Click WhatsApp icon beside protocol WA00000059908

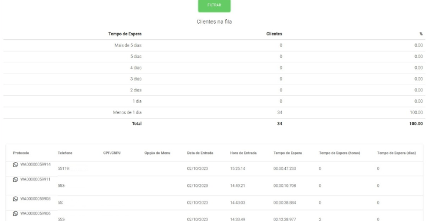16,199
